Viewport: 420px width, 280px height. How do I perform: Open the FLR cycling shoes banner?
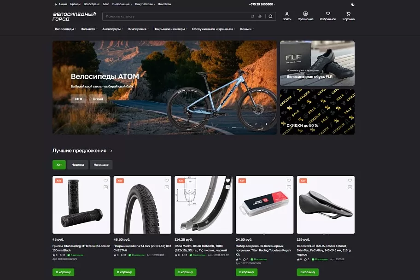pyautogui.click(x=317, y=63)
